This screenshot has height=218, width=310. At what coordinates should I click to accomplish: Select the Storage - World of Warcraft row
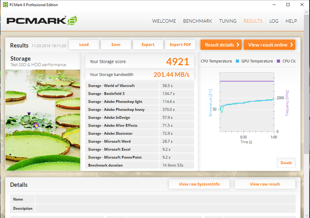click(140, 86)
